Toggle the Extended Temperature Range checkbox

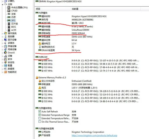coord(40,115)
